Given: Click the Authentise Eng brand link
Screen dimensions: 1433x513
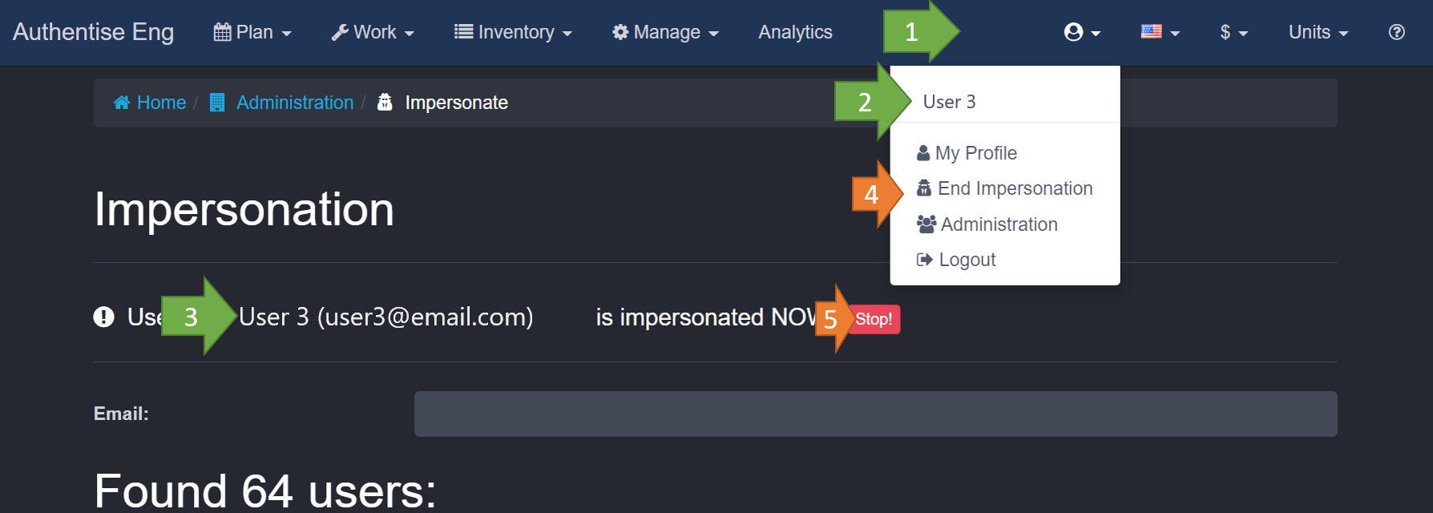Looking at the screenshot, I should (x=93, y=32).
